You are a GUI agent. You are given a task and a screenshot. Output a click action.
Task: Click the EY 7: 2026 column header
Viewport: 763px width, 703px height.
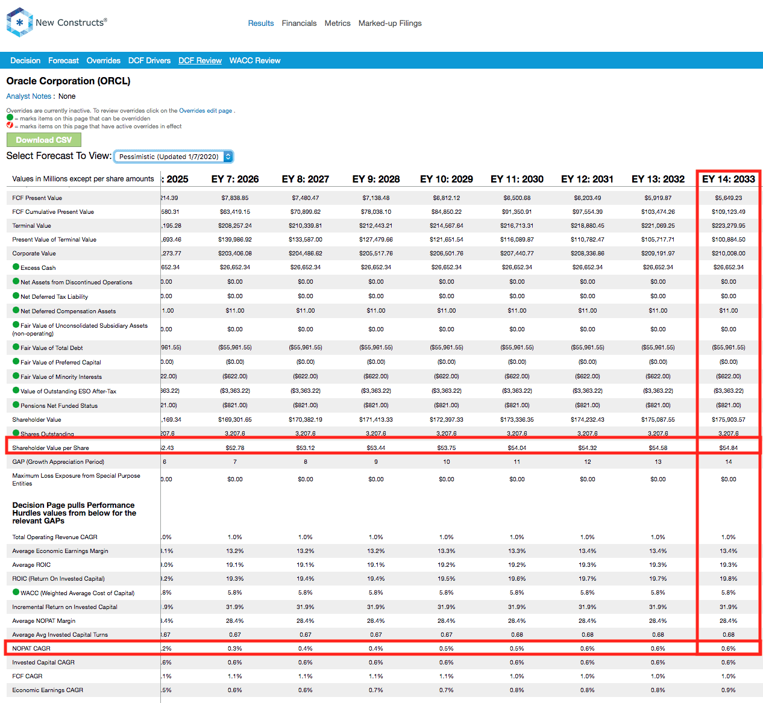tap(235, 179)
